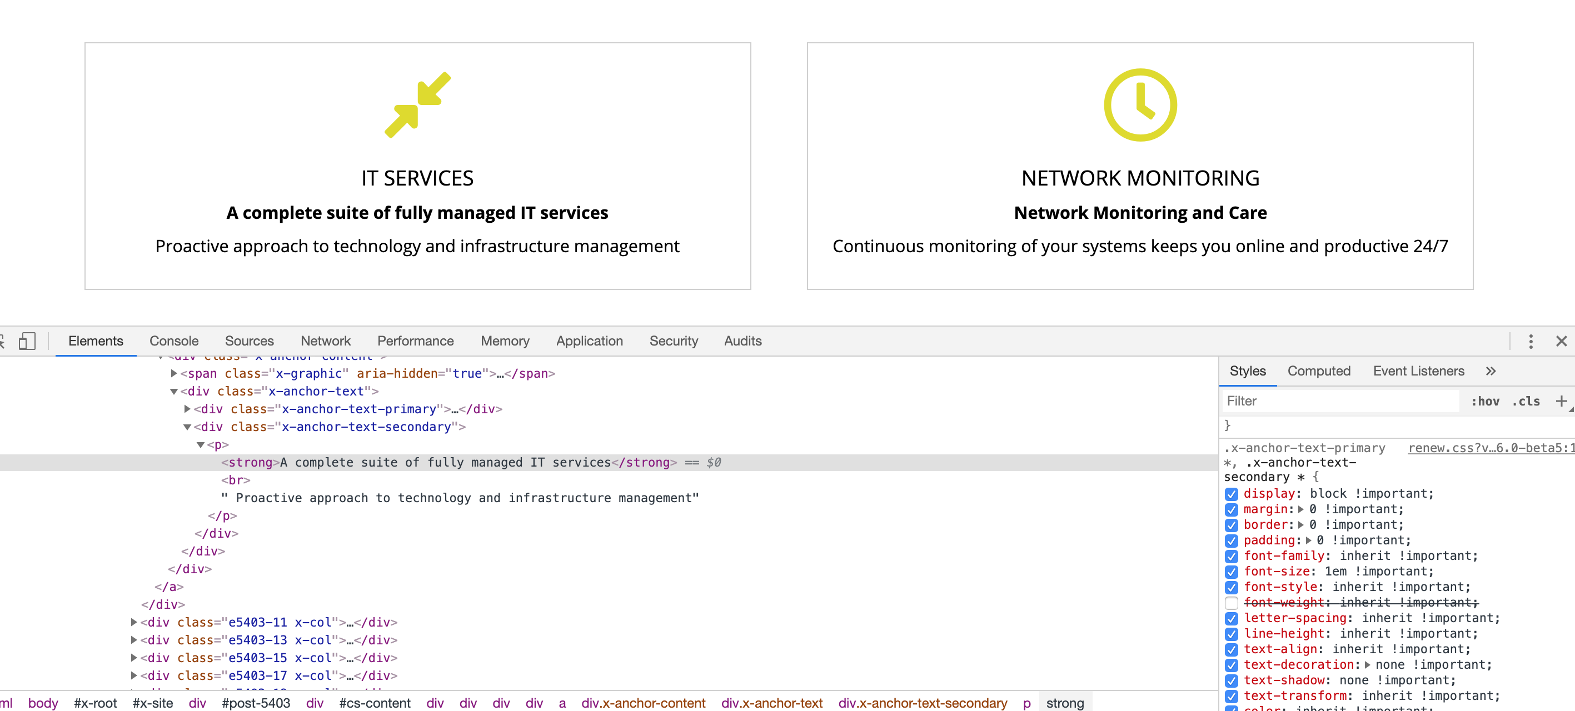Click the IT Services arrows icon
Image resolution: width=1575 pixels, height=711 pixels.
pos(417,105)
